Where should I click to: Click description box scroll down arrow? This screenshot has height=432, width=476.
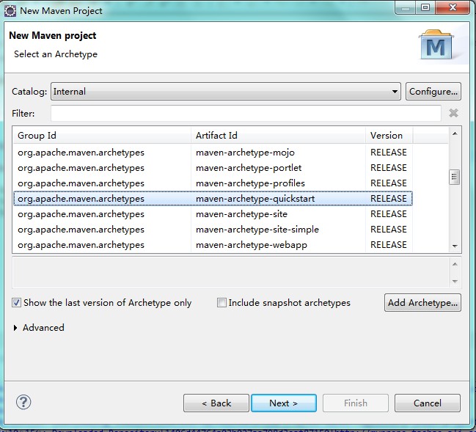tap(455, 281)
